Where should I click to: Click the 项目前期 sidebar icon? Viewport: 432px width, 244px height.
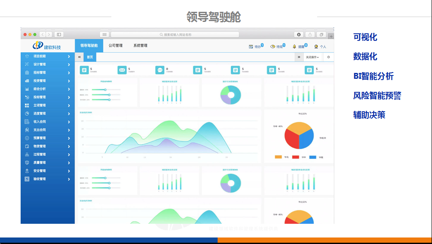[27, 56]
